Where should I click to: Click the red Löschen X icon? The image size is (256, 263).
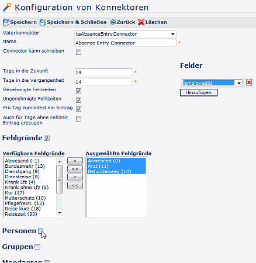141,22
